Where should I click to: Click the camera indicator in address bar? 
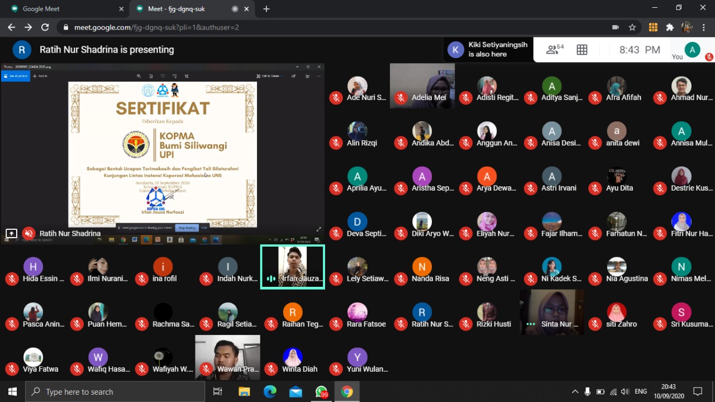point(616,27)
